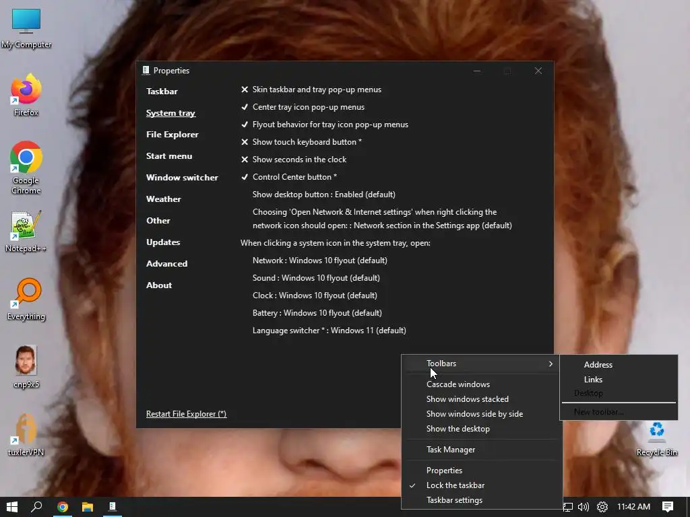
Task: Change Network flyout option
Action: pyautogui.click(x=320, y=261)
